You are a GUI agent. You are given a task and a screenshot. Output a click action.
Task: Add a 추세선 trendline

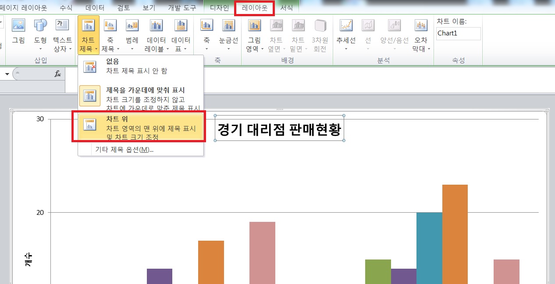(x=346, y=34)
